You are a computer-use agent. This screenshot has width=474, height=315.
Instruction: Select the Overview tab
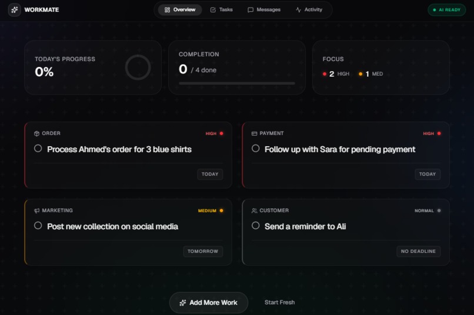point(180,9)
